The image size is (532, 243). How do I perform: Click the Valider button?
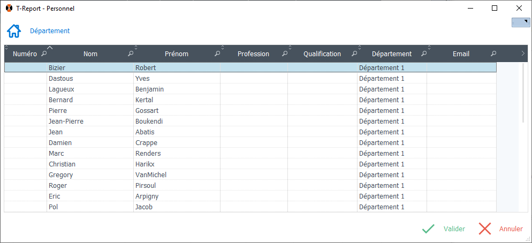pos(444,229)
